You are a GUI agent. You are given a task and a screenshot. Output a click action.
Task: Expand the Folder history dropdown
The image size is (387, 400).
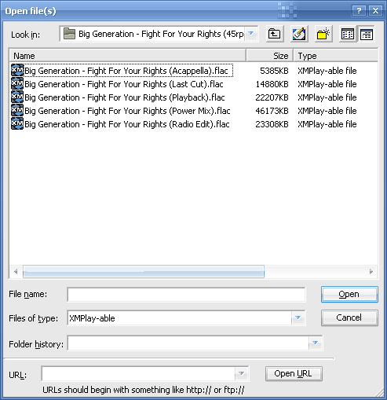click(x=315, y=343)
